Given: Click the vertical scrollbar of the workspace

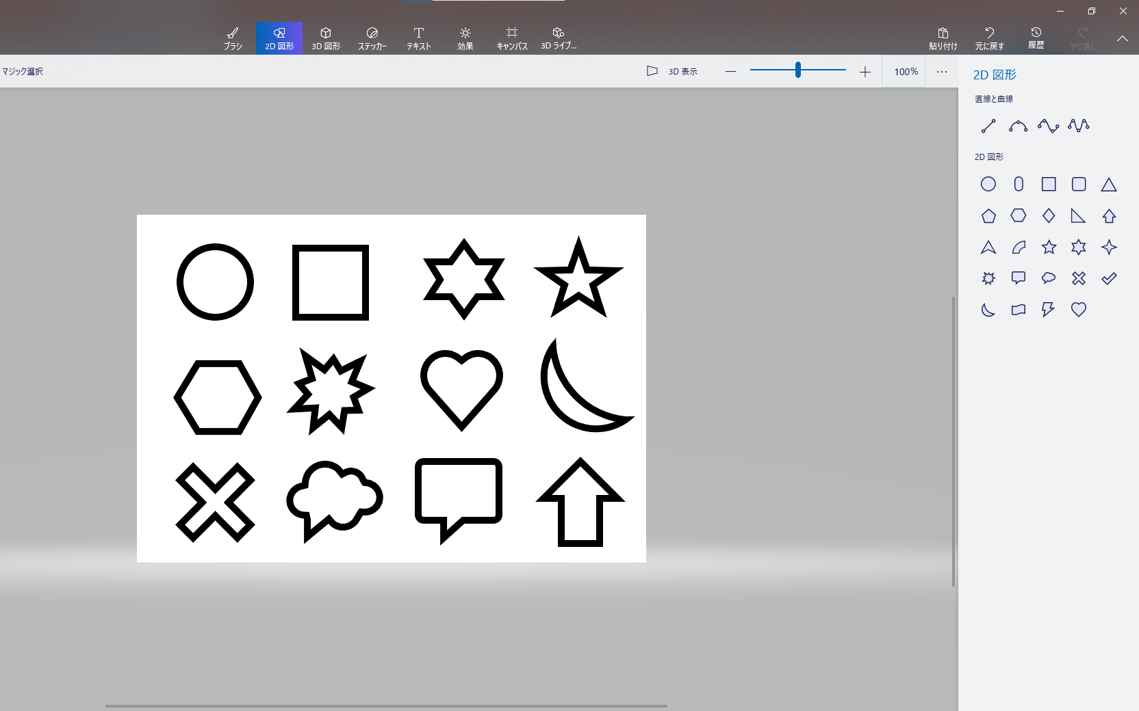Looking at the screenshot, I should (x=954, y=441).
